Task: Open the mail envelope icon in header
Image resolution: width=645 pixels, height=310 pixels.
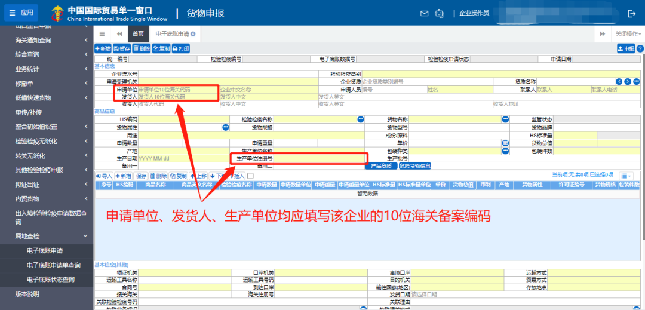Action: [424, 13]
